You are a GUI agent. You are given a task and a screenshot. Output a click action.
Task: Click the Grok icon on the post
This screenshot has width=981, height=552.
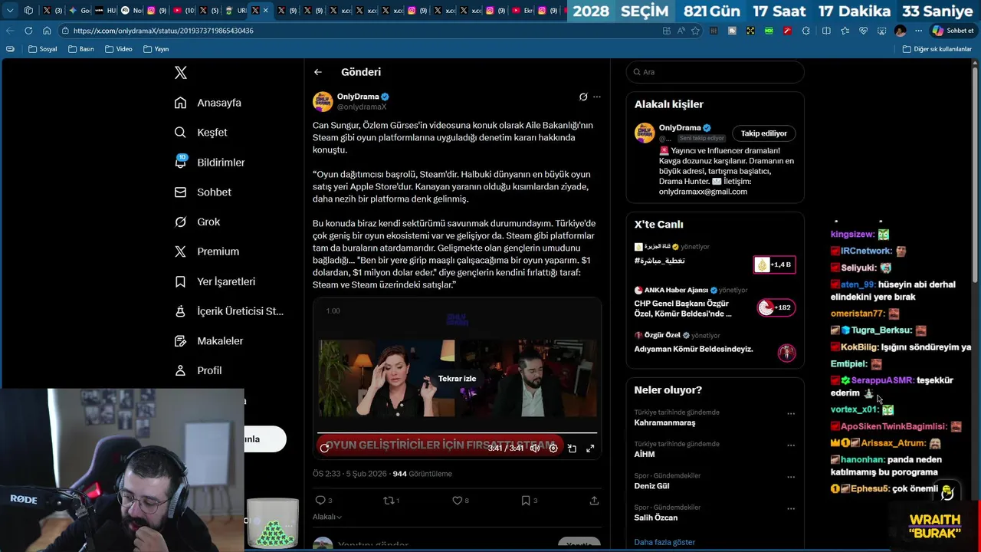[x=583, y=97]
